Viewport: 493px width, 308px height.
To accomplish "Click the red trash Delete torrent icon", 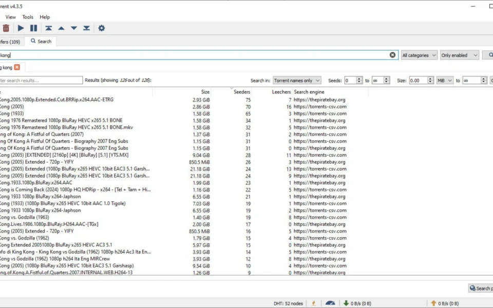I will [6, 28].
